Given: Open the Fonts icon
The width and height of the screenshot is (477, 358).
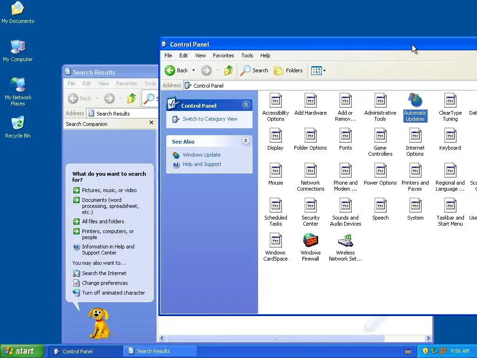Looking at the screenshot, I should [345, 139].
